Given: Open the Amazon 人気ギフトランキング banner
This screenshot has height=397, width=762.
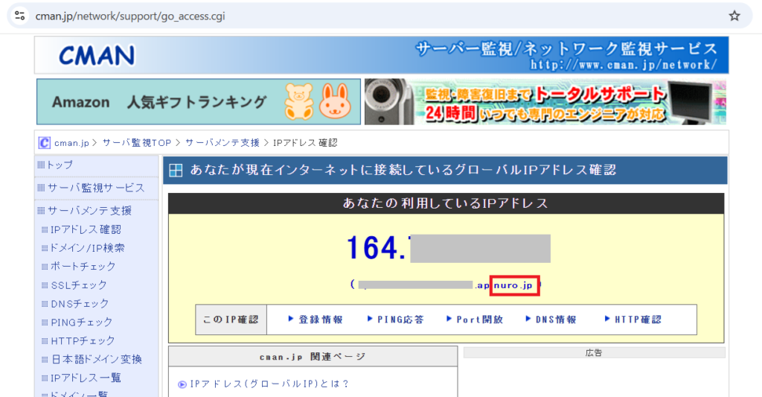Looking at the screenshot, I should (x=198, y=102).
